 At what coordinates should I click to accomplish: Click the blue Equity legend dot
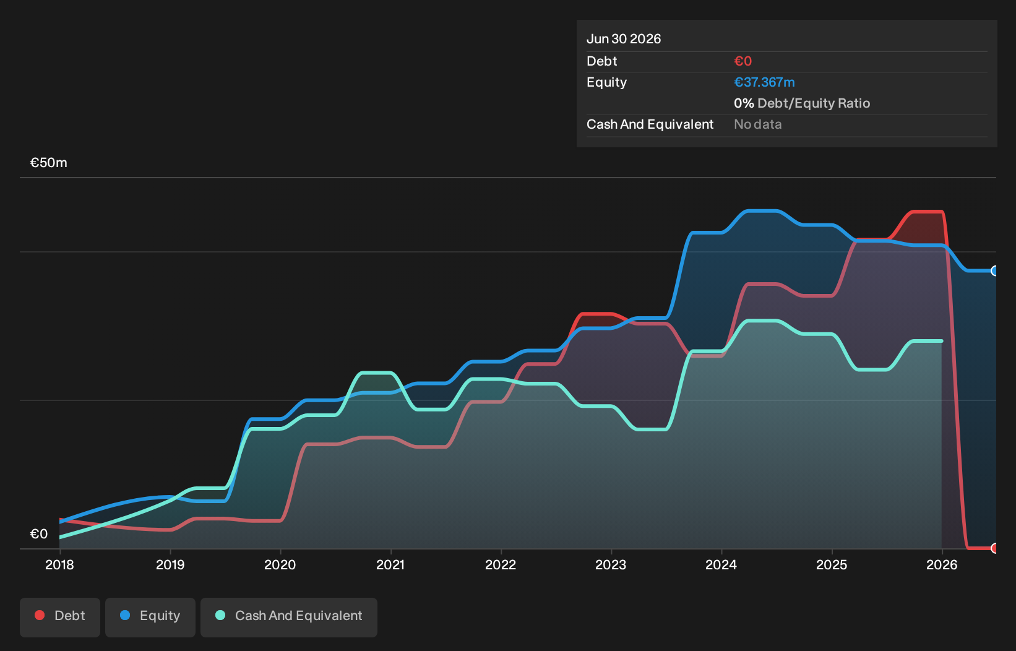125,615
